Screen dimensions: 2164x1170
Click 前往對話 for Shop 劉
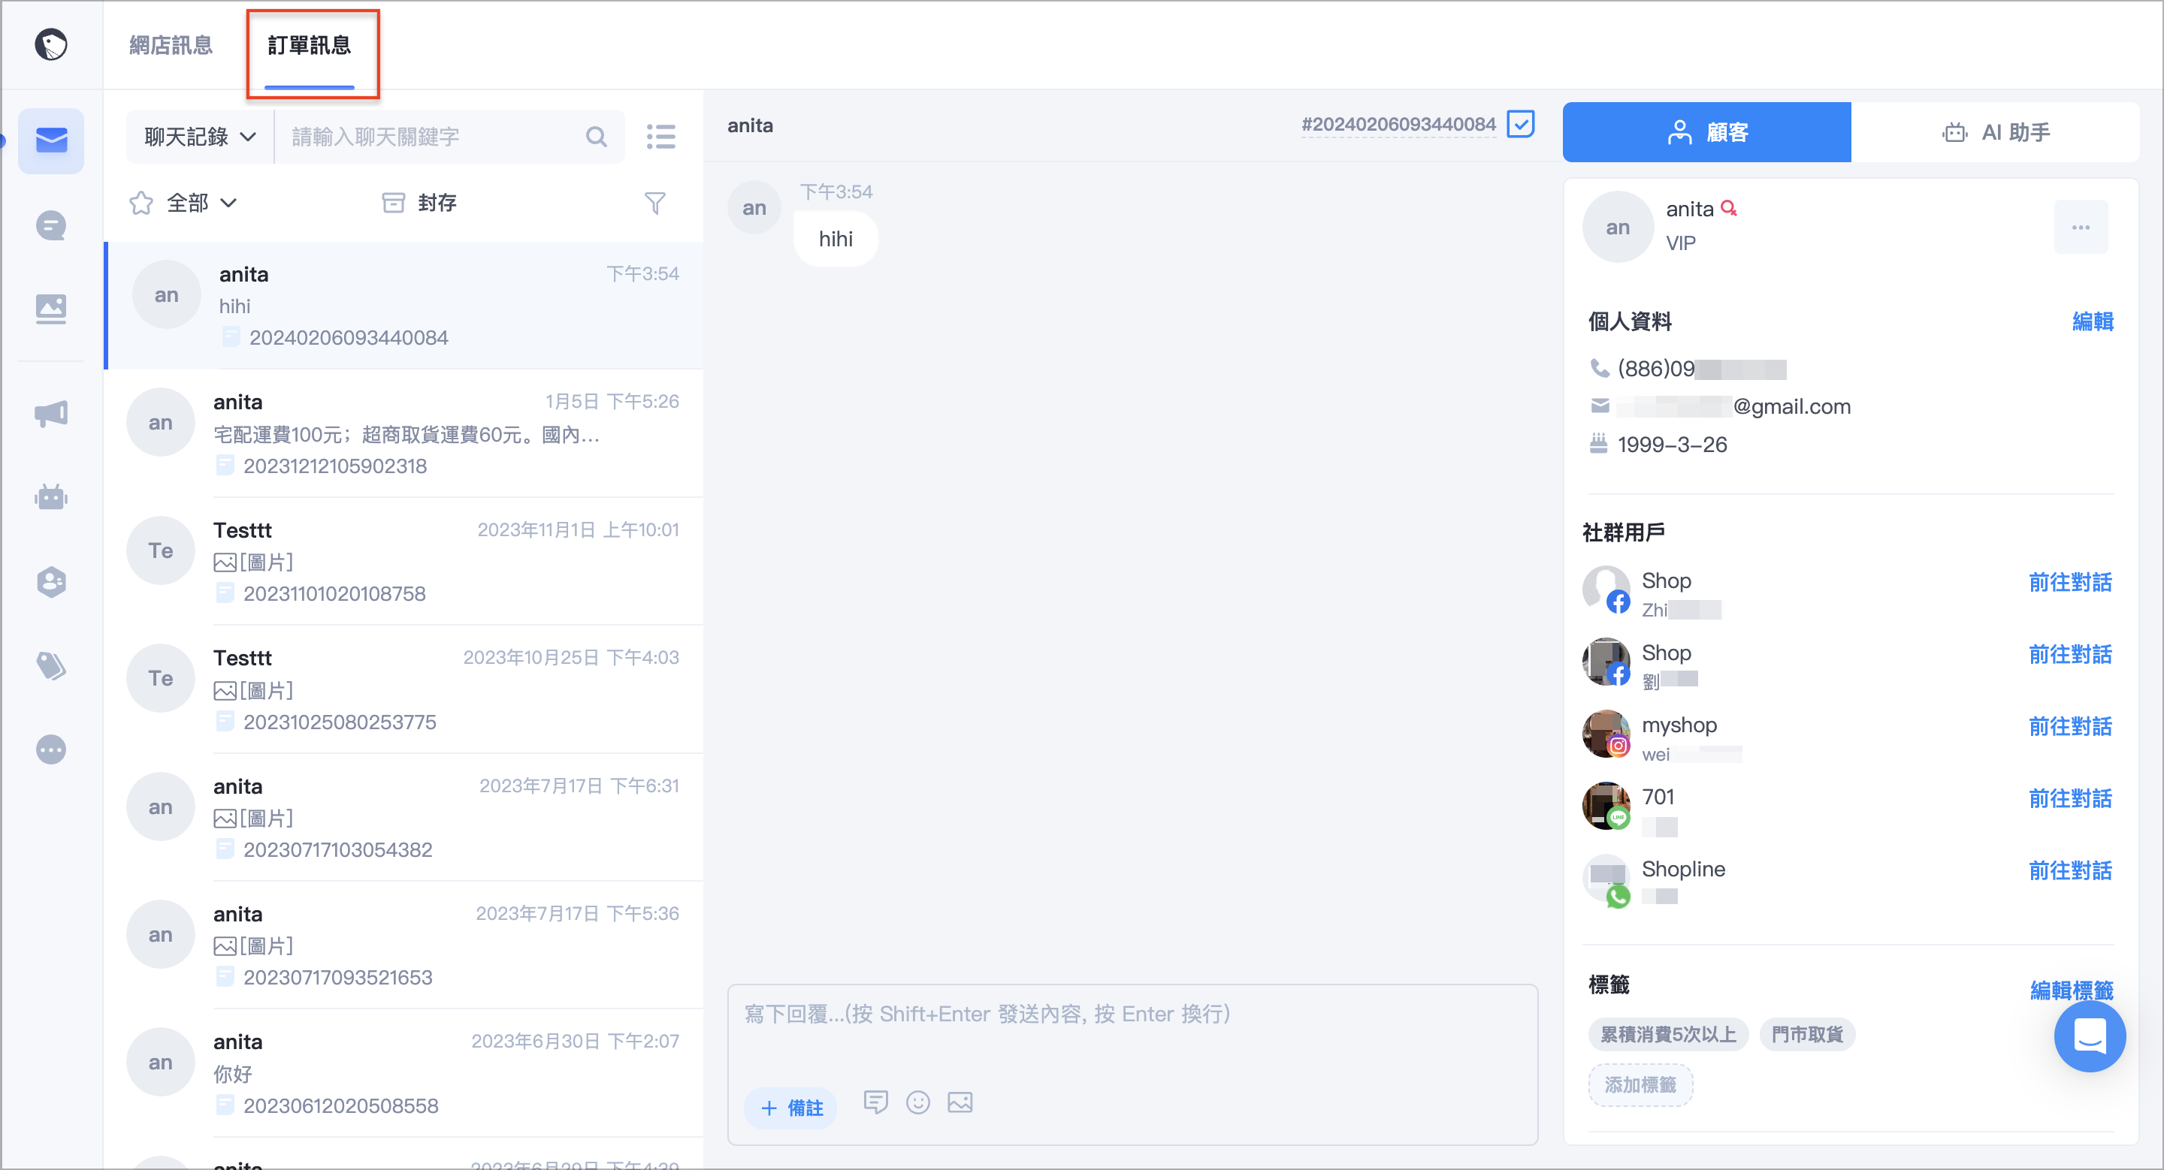[2070, 654]
